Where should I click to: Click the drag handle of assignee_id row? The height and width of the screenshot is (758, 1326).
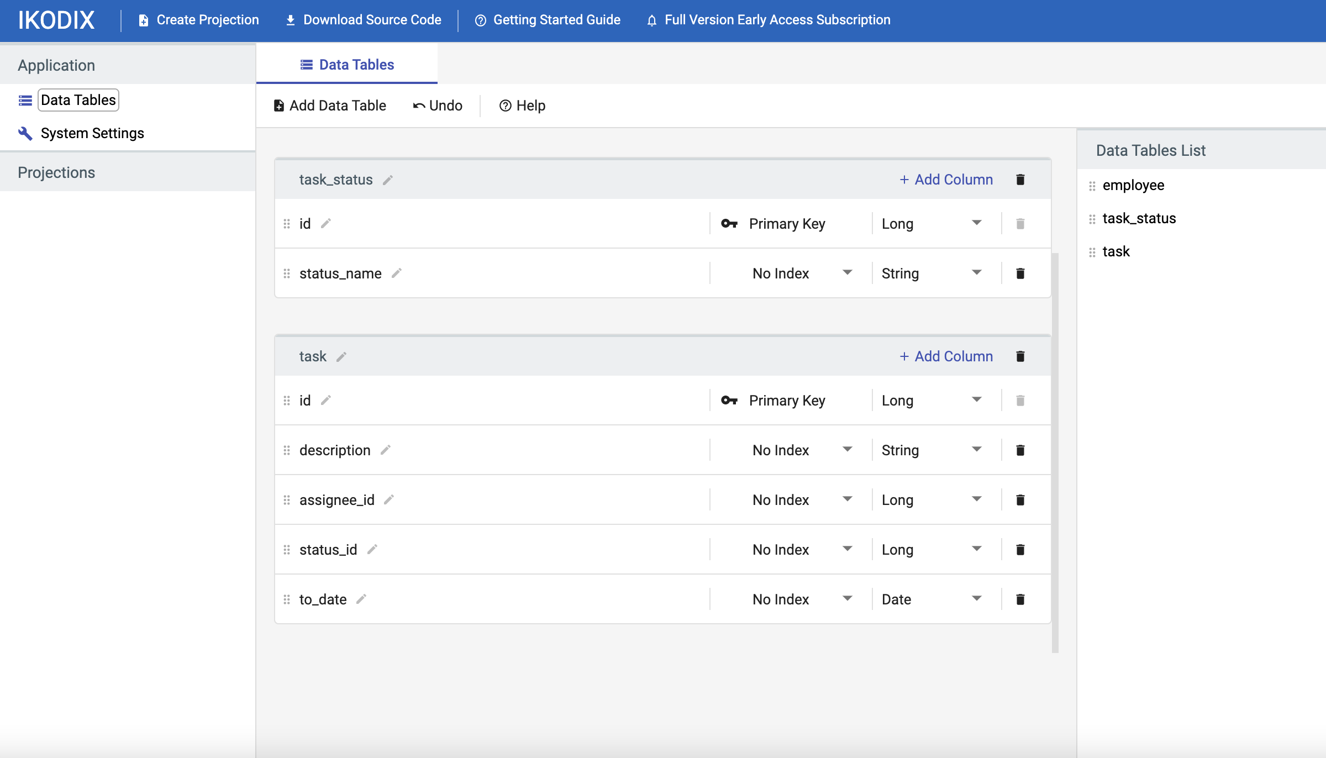point(287,500)
